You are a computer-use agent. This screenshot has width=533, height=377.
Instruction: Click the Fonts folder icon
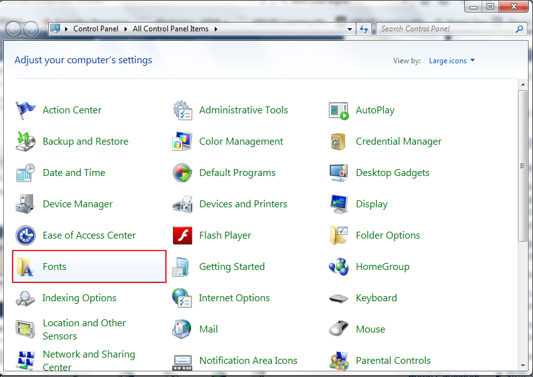pyautogui.click(x=25, y=267)
